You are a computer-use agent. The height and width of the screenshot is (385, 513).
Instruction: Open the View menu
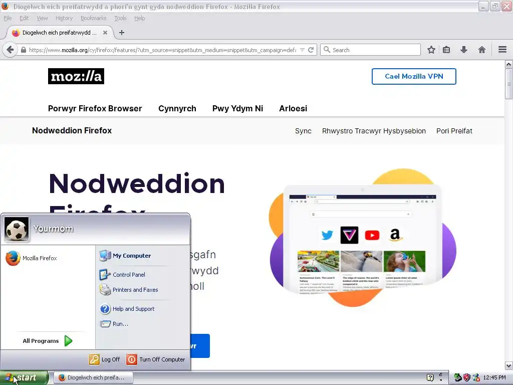pyautogui.click(x=42, y=18)
